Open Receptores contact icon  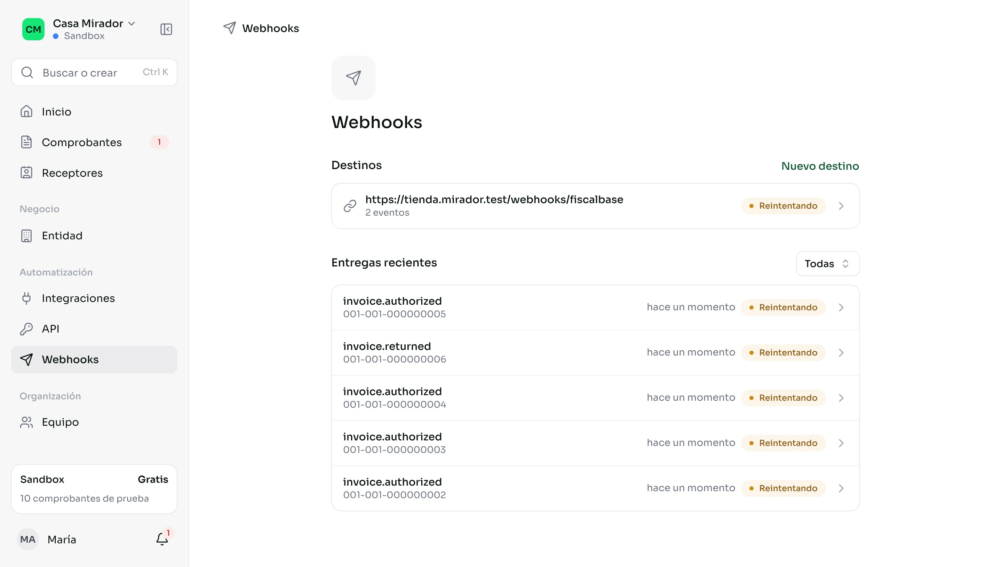[26, 173]
